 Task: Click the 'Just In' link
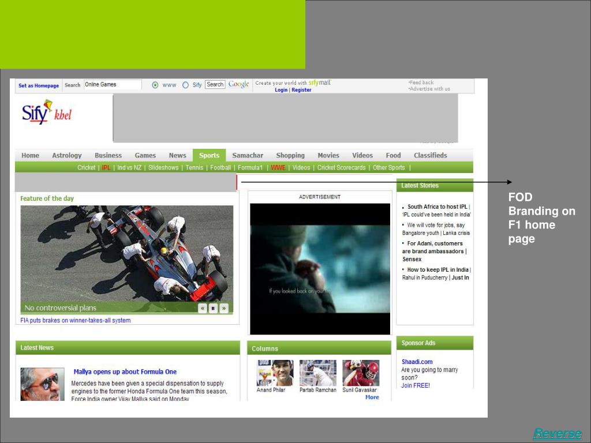460,277
